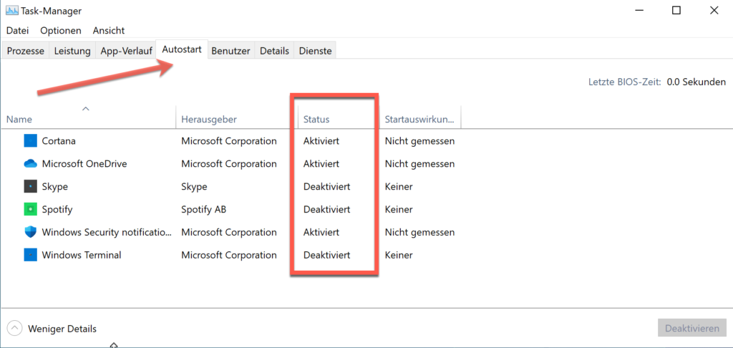Click the green Spotify icon
733x348 pixels.
[30, 209]
